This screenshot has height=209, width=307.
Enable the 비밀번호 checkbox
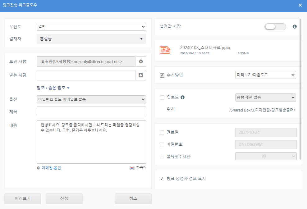162,145
